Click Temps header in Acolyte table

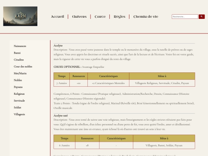click(x=62, y=76)
